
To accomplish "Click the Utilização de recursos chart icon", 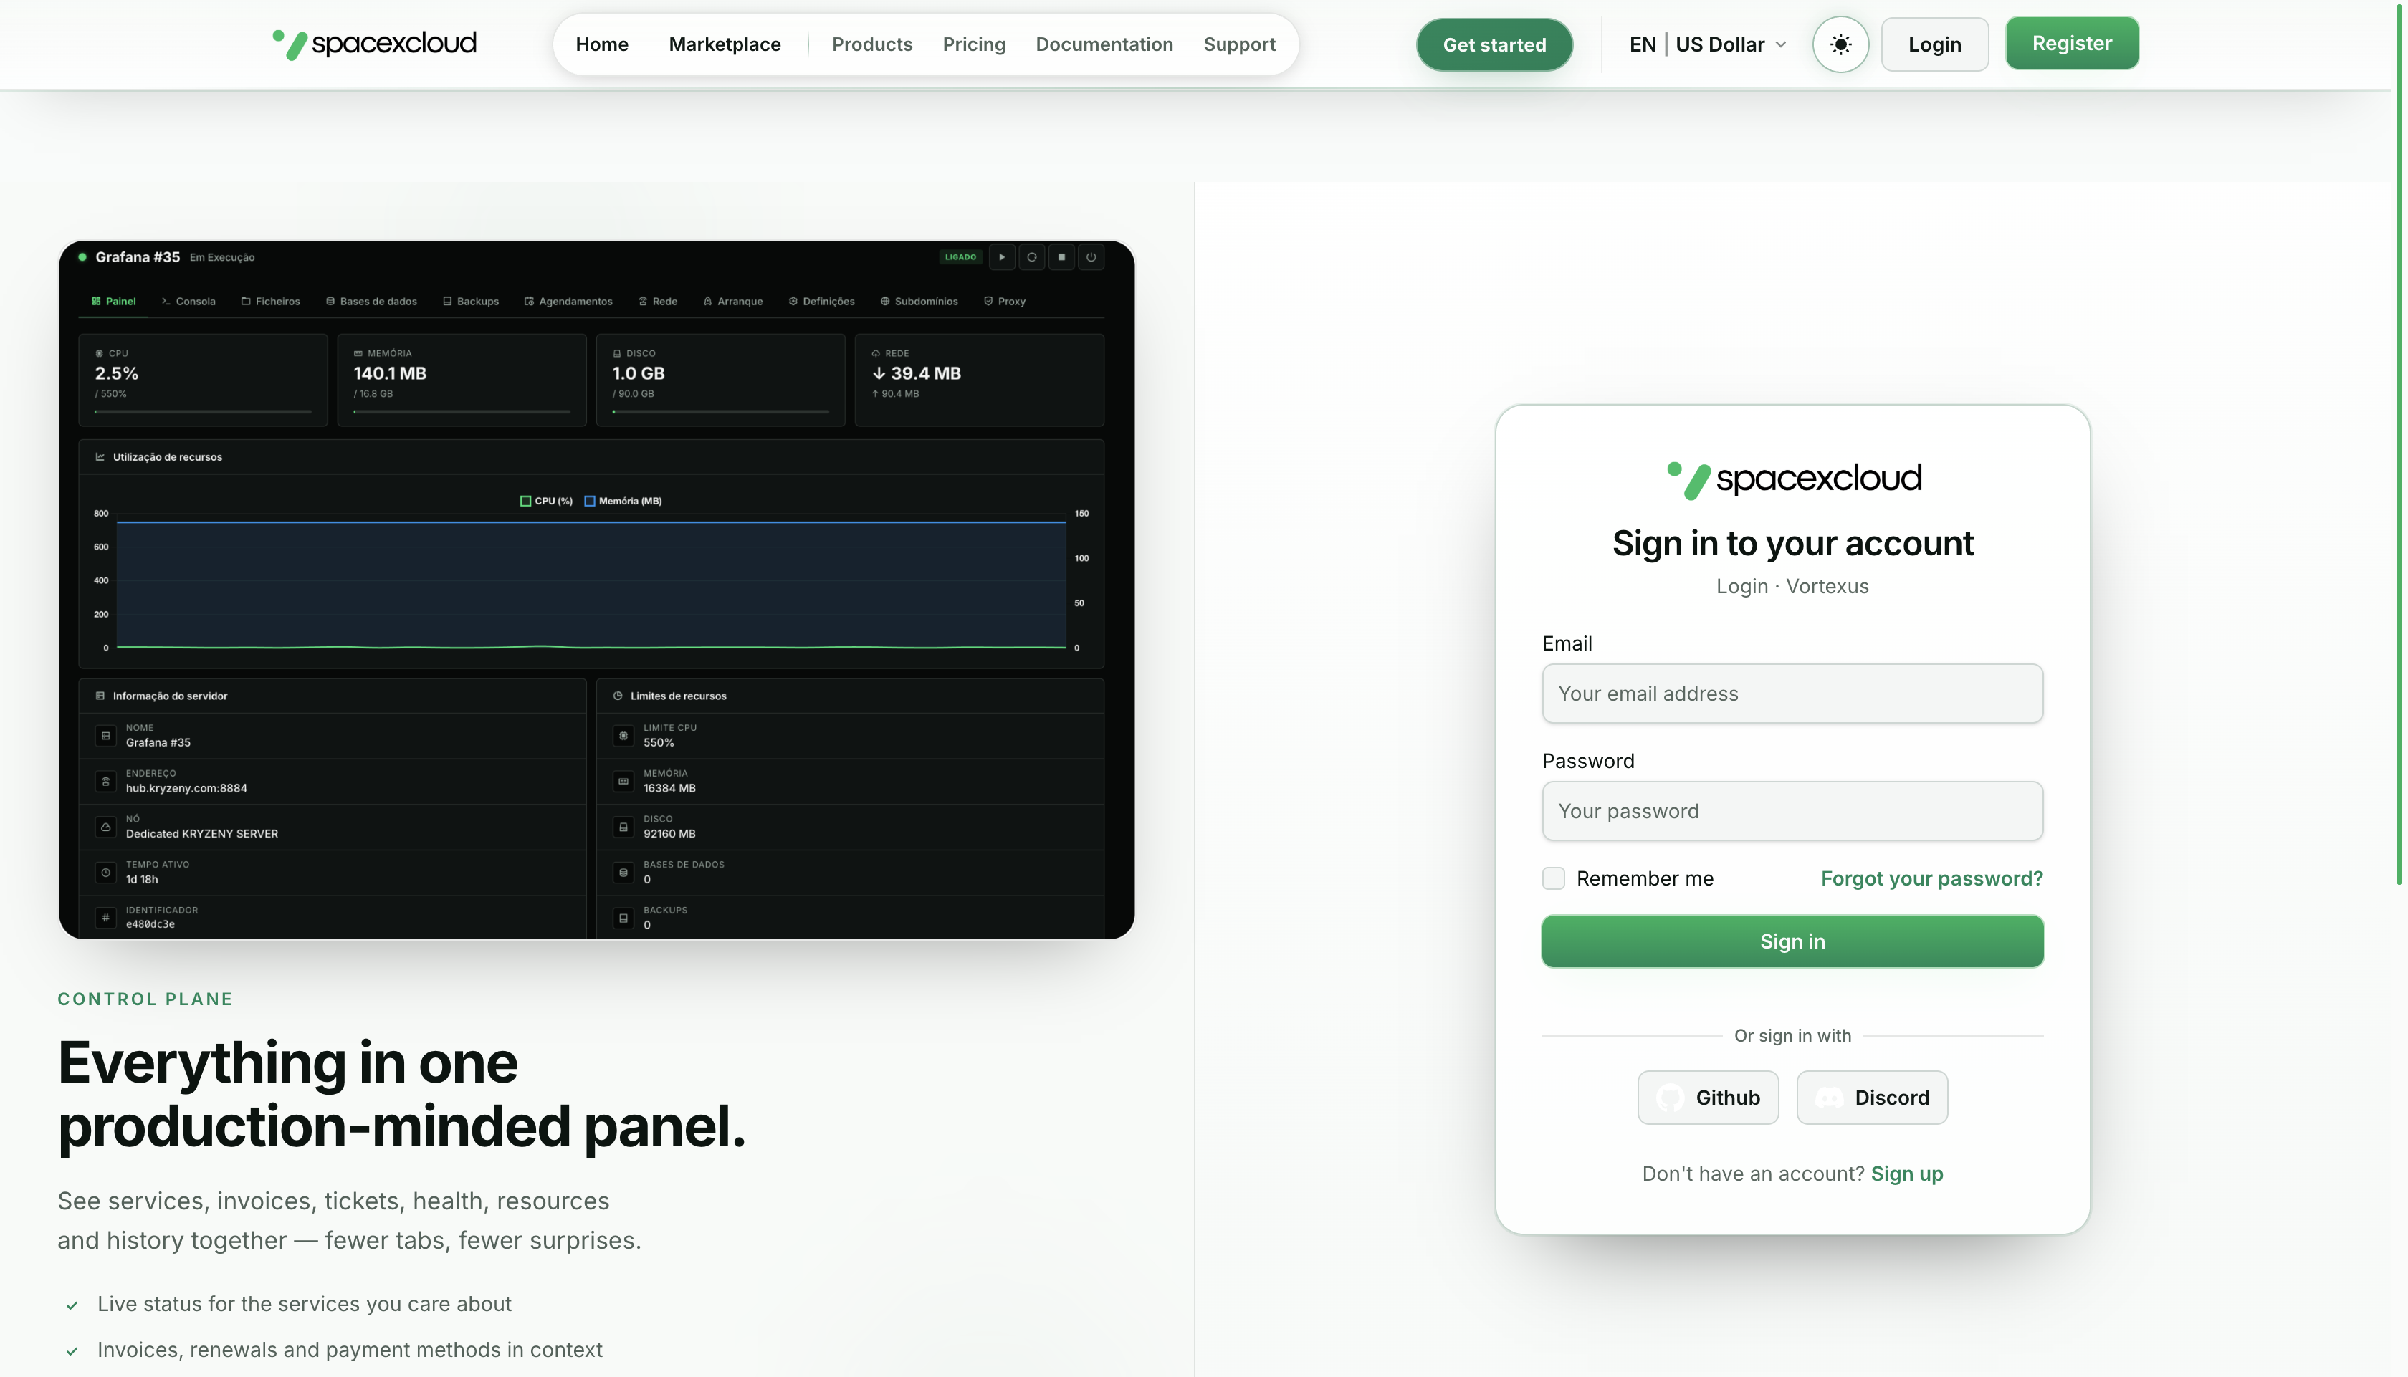I will [x=100, y=457].
